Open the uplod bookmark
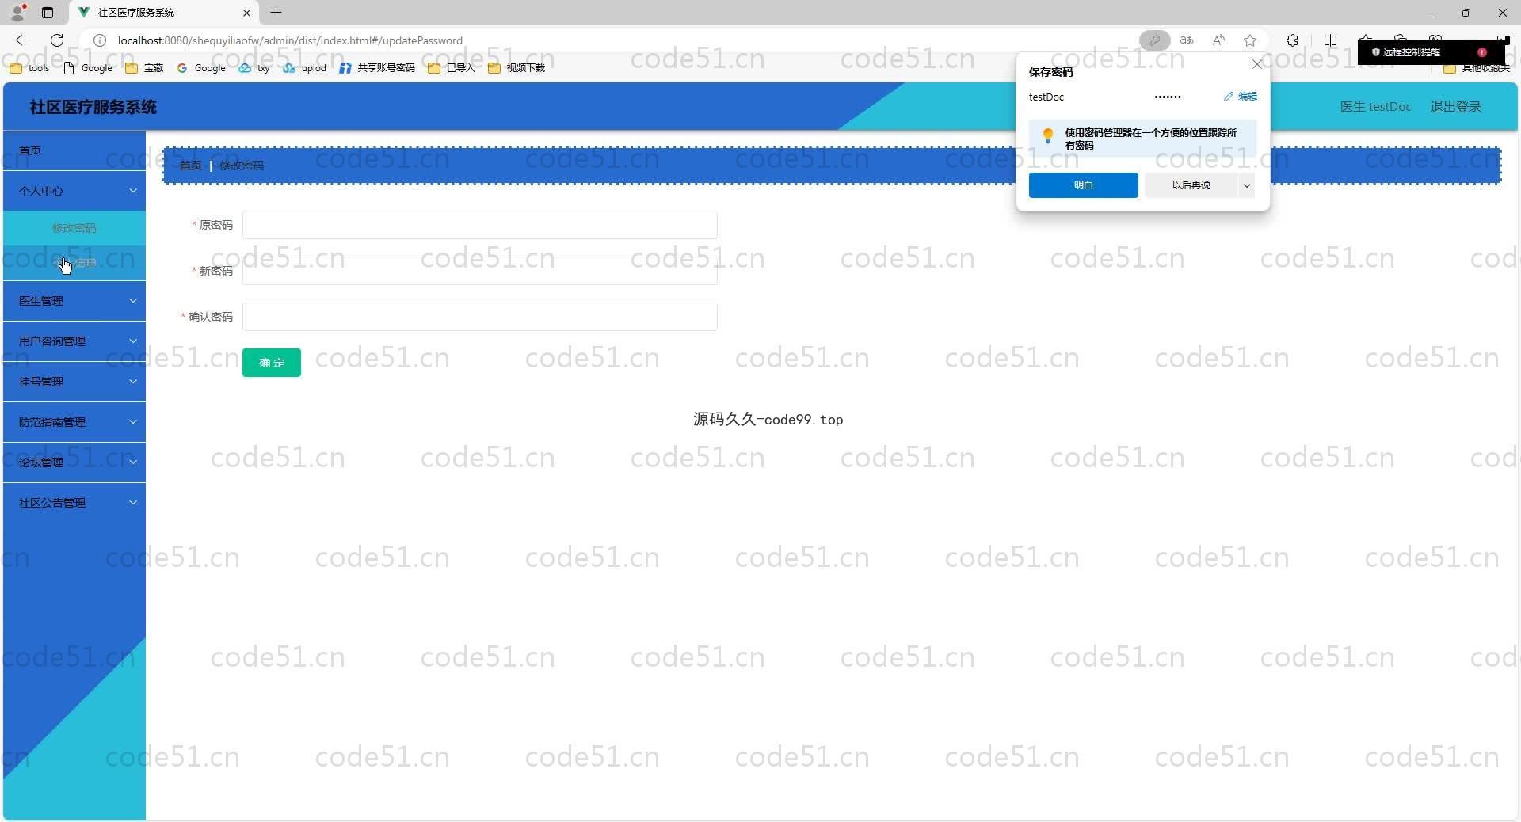The height and width of the screenshot is (822, 1521). coord(305,68)
